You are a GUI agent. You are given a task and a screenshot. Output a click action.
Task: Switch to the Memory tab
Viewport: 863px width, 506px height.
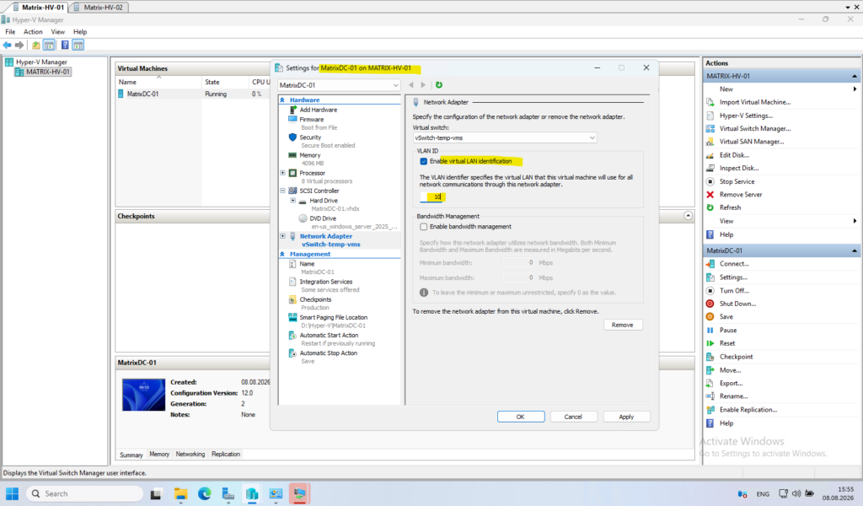coord(159,455)
